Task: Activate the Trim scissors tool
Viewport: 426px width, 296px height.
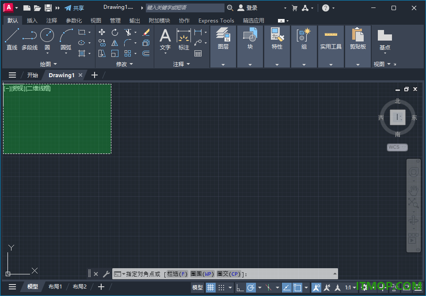Action: click(x=128, y=32)
